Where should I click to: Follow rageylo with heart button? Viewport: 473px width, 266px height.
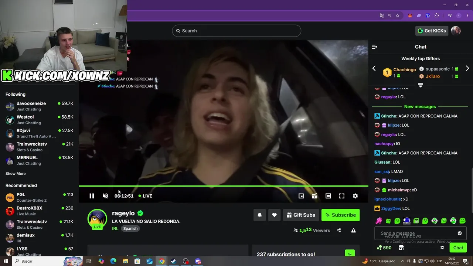click(274, 215)
